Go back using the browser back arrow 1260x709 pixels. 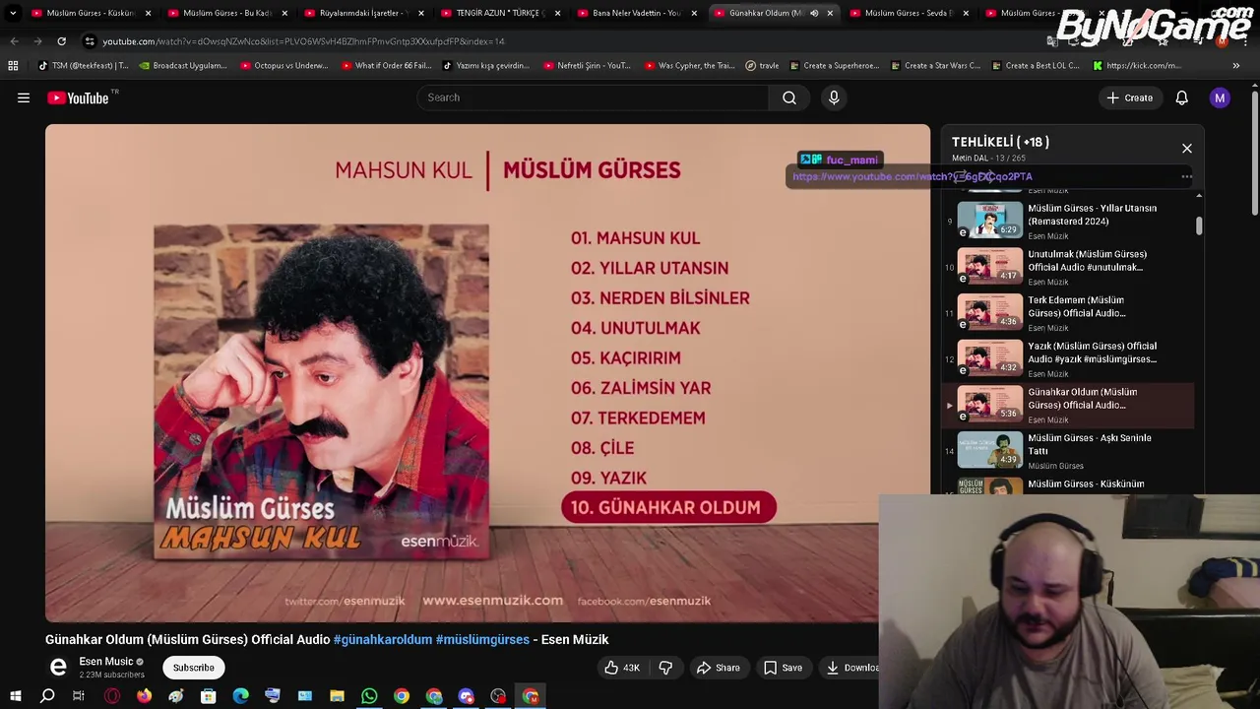[14, 41]
